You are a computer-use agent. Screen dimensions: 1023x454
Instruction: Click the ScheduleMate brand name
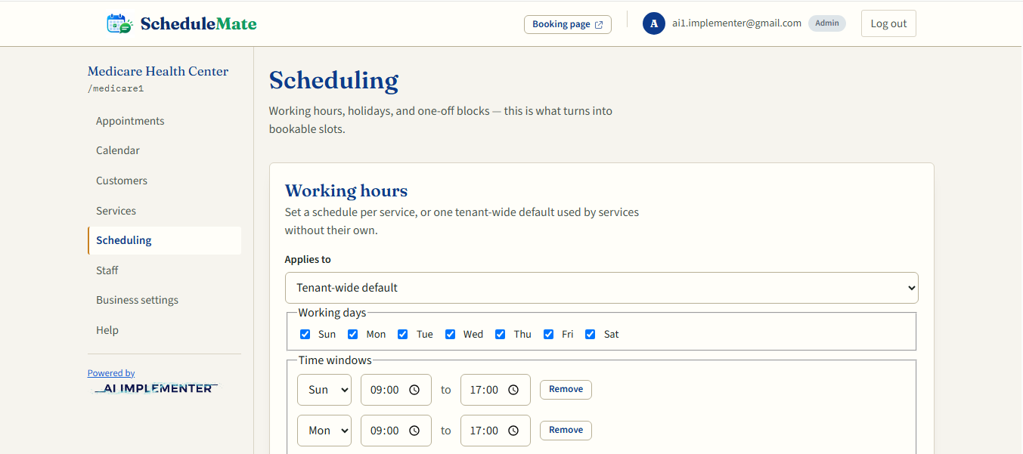tap(198, 23)
